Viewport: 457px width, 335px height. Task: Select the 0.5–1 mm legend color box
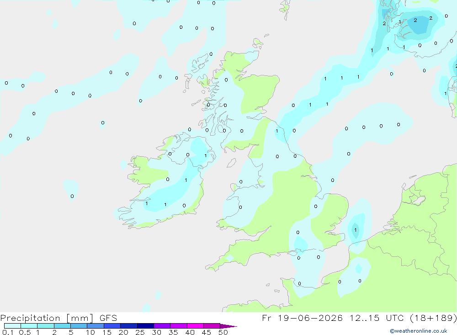[x=29, y=326]
